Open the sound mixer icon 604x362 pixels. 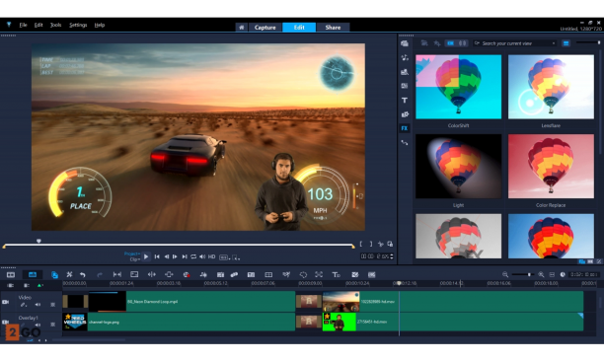[x=203, y=274]
